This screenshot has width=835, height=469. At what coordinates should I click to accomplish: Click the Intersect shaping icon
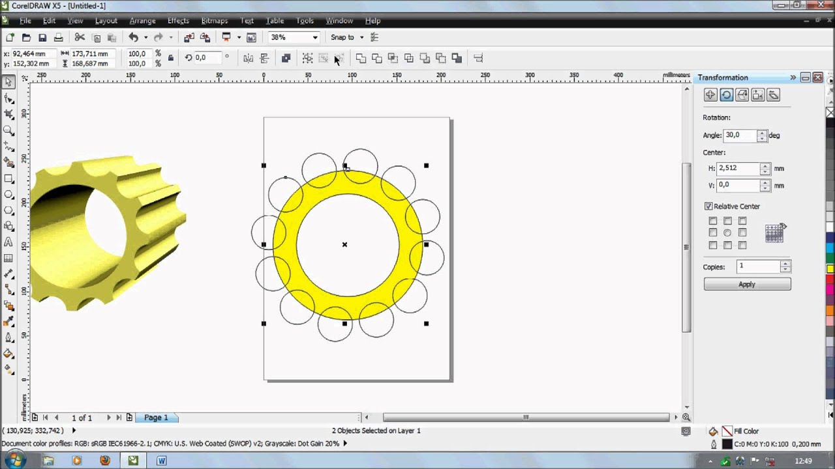[393, 58]
